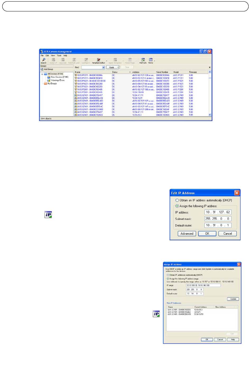The image size is (251, 369).
Task: Click OK in Edit IP Address dialog
Action: [x=207, y=234]
